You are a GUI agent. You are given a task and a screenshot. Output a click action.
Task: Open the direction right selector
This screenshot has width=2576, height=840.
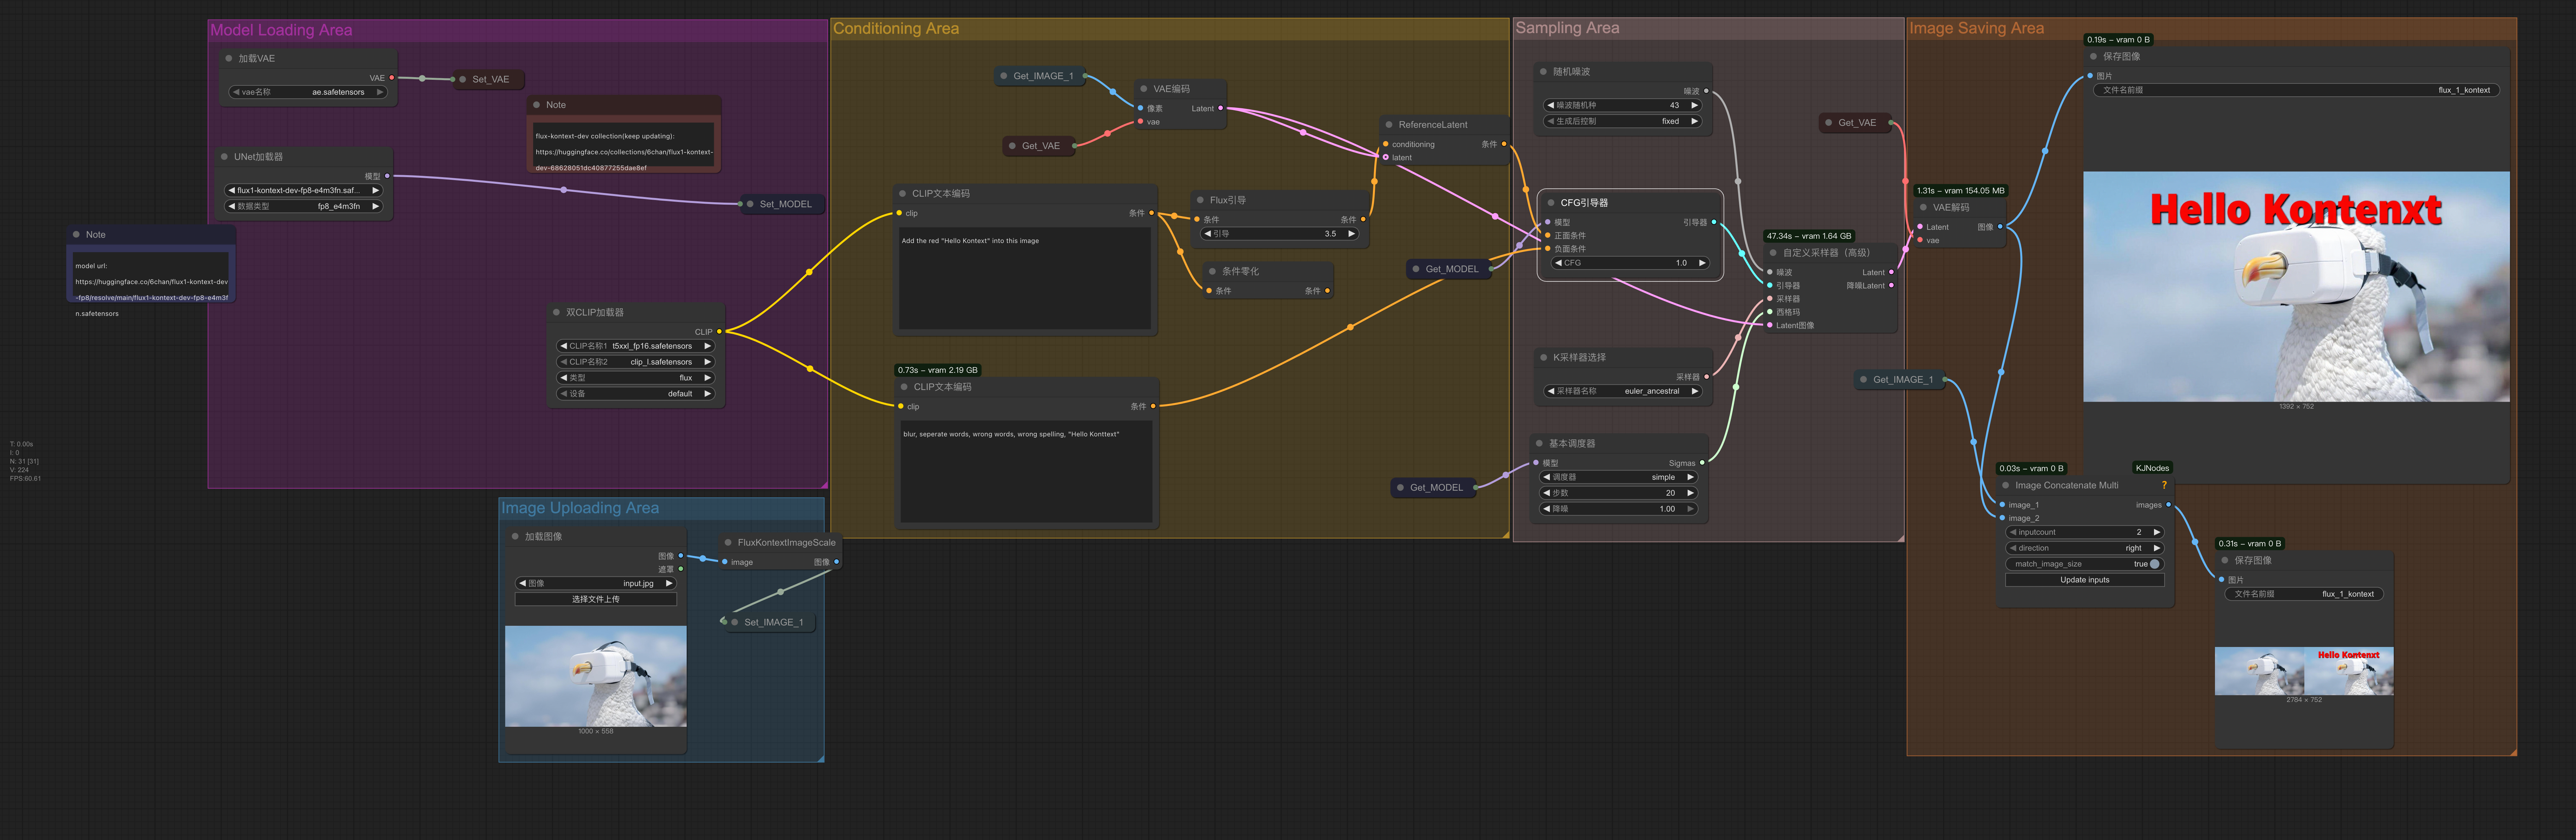[x=2085, y=548]
